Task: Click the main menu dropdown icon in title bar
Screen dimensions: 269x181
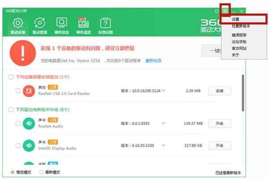Action: 225,11
